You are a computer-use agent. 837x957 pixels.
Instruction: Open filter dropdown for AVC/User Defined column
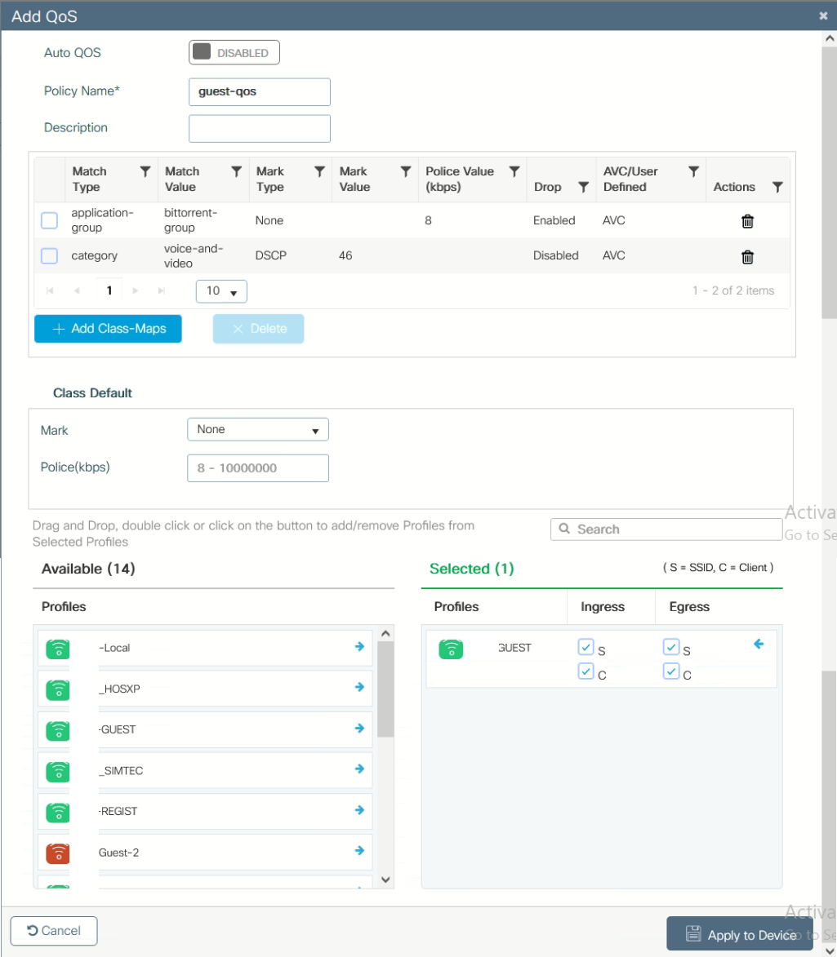[x=693, y=171]
